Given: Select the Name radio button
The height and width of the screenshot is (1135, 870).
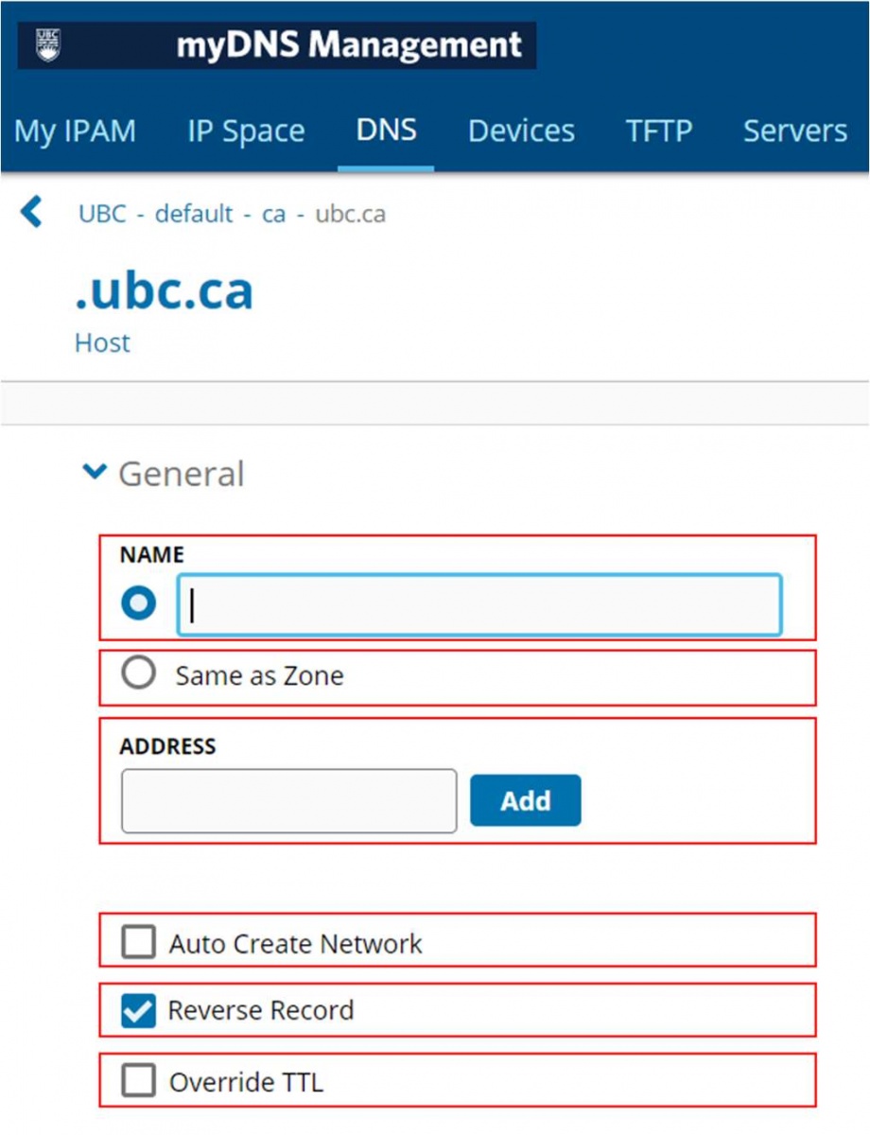Looking at the screenshot, I should [139, 603].
